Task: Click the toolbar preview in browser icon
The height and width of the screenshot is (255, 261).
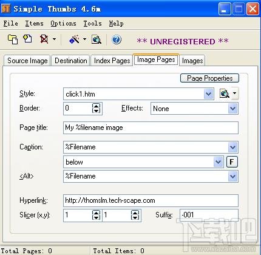Action: 97,39
